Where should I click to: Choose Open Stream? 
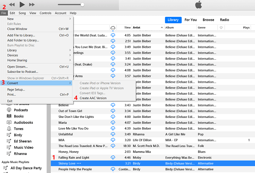tap(36, 67)
